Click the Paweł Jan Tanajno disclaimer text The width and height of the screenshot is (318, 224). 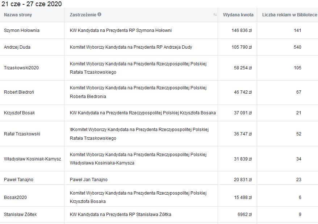[88, 180]
